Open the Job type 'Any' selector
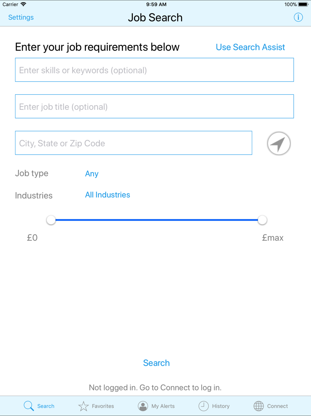This screenshot has height=416, width=311. [x=92, y=174]
